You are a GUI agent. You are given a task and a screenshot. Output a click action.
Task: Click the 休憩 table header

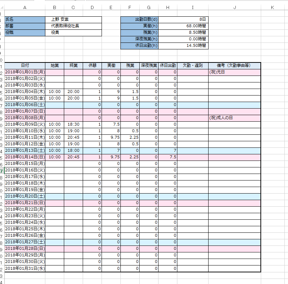[92, 65]
